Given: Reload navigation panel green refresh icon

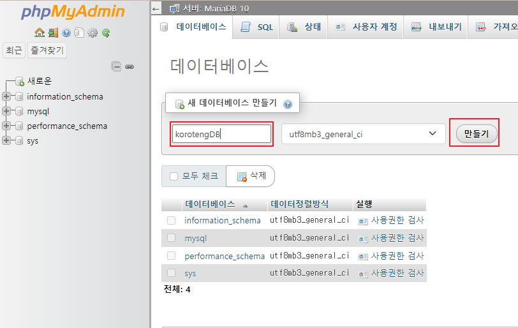Looking at the screenshot, I should (x=106, y=33).
